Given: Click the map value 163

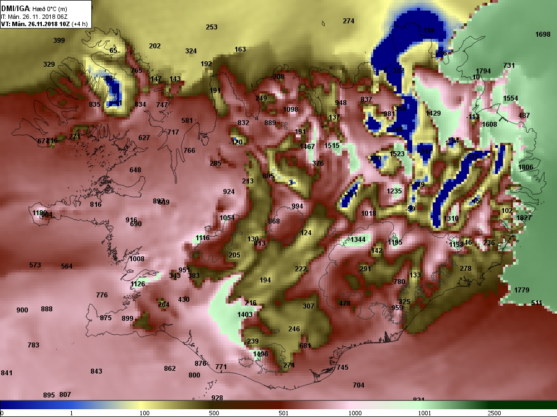Looking at the screenshot, I should click(x=240, y=49).
